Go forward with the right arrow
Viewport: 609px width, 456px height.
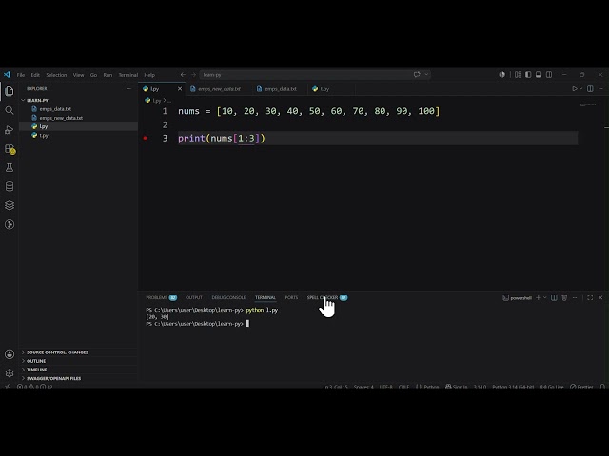[x=193, y=75]
